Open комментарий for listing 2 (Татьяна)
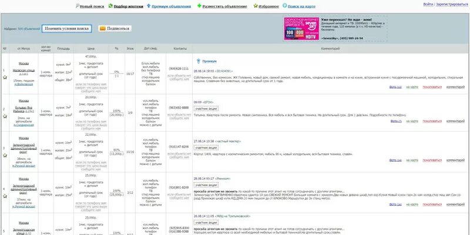This screenshot has width=470, height=235. [x=456, y=121]
